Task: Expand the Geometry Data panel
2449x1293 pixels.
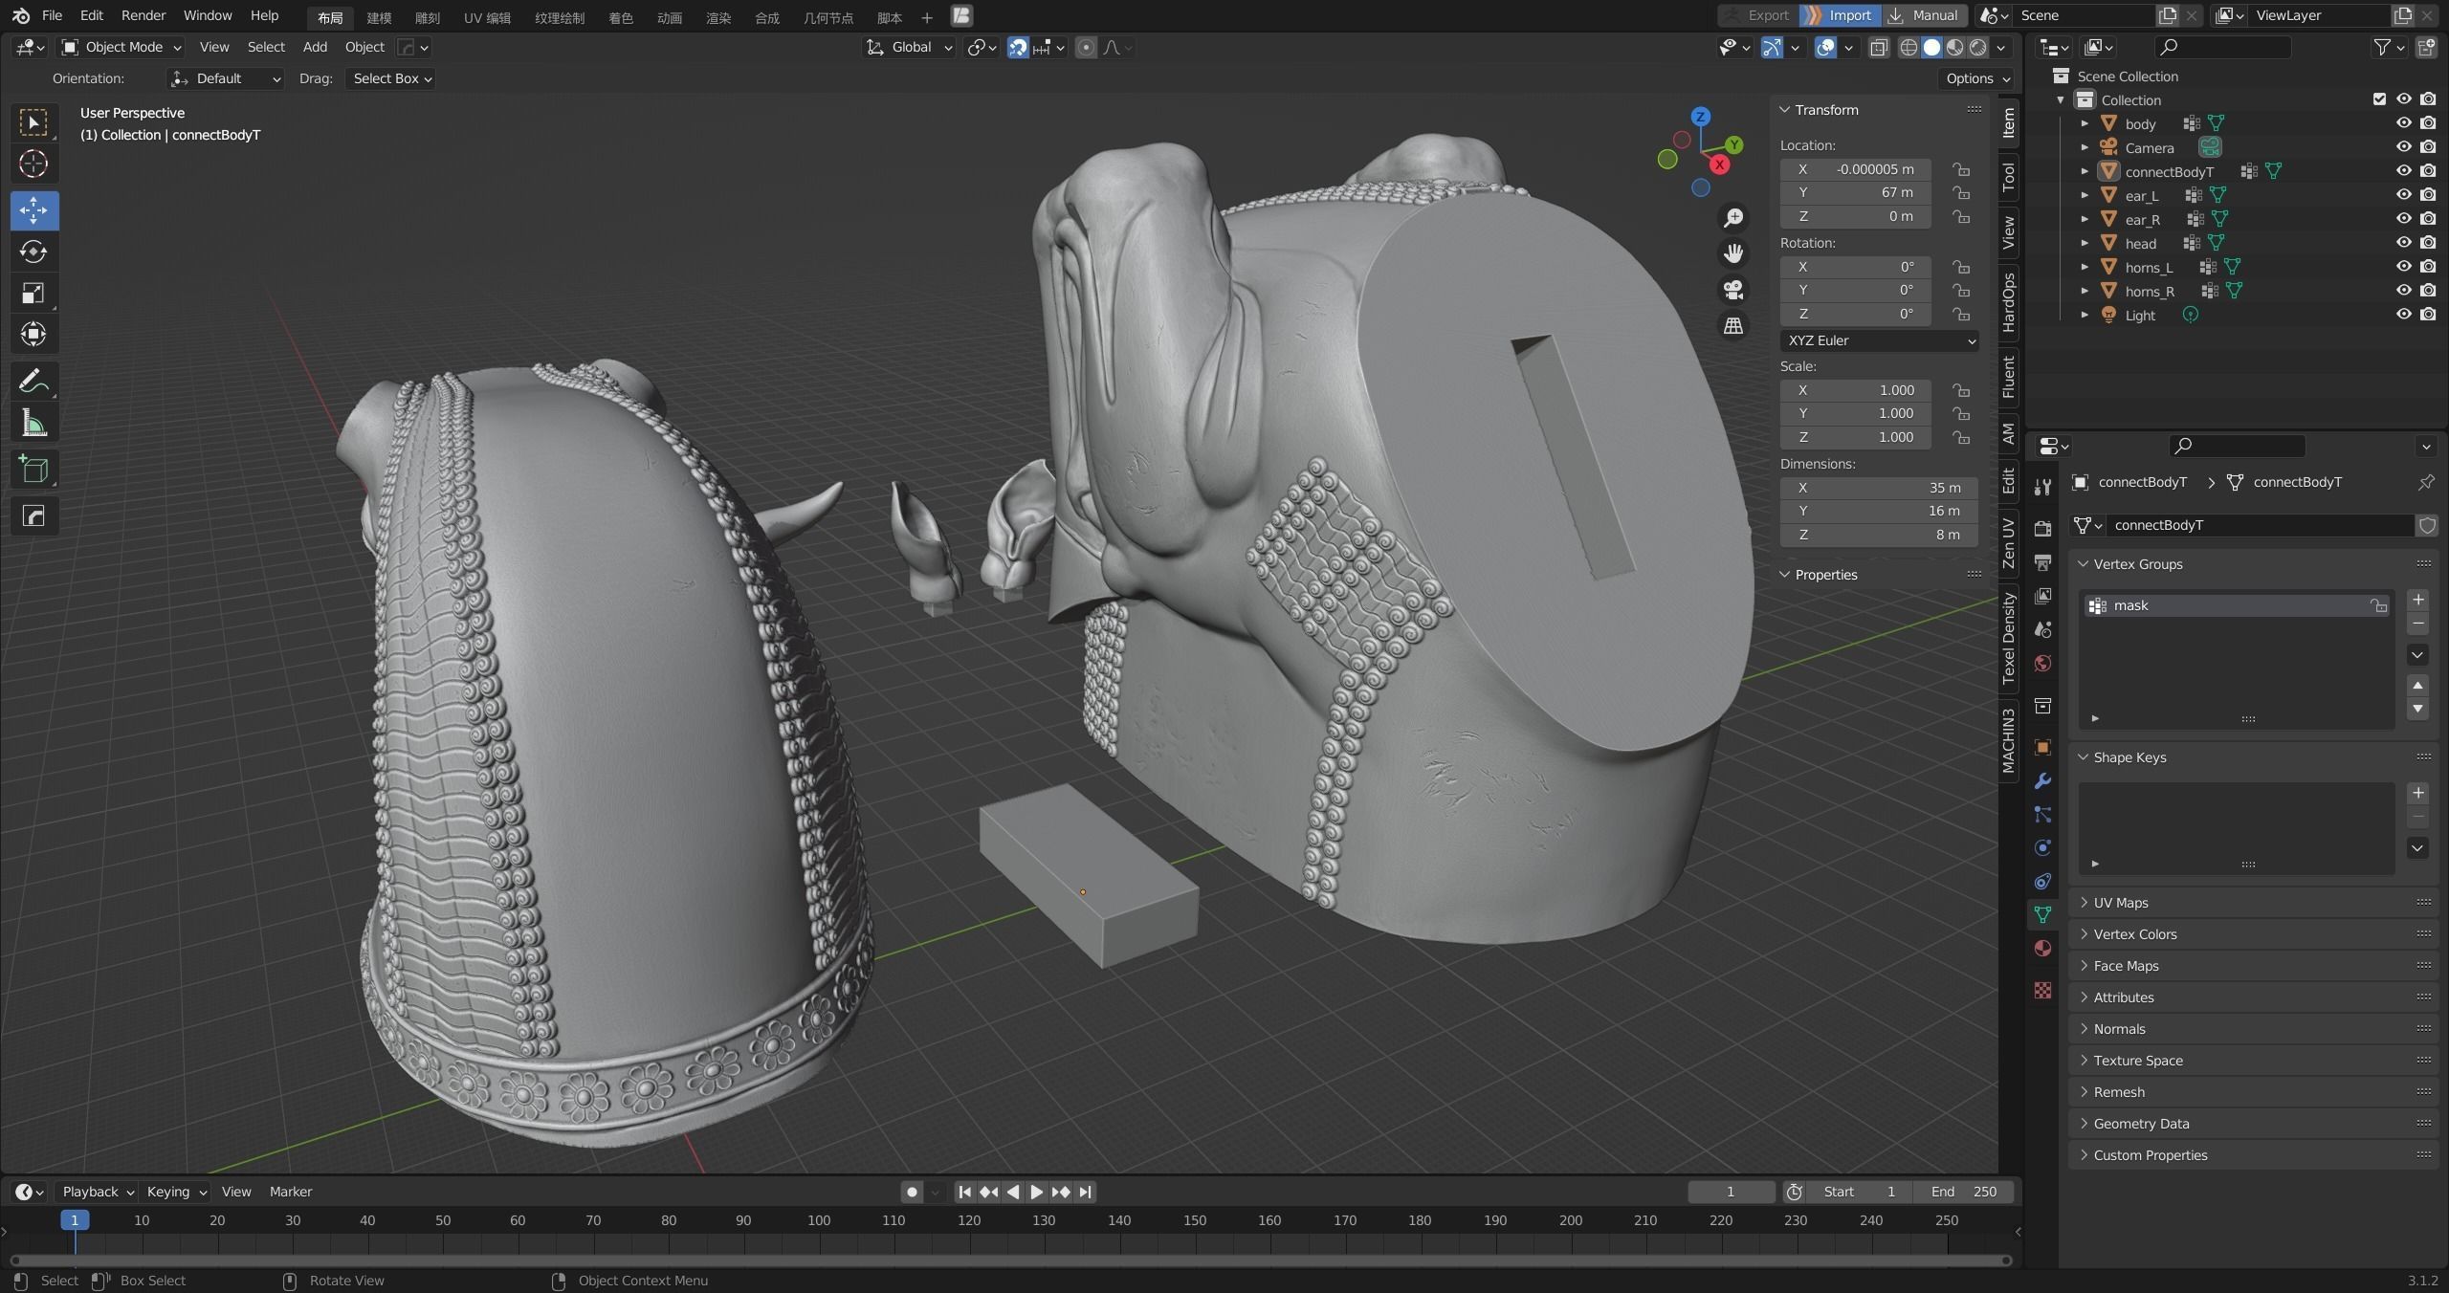Action: pyautogui.click(x=2253, y=1124)
